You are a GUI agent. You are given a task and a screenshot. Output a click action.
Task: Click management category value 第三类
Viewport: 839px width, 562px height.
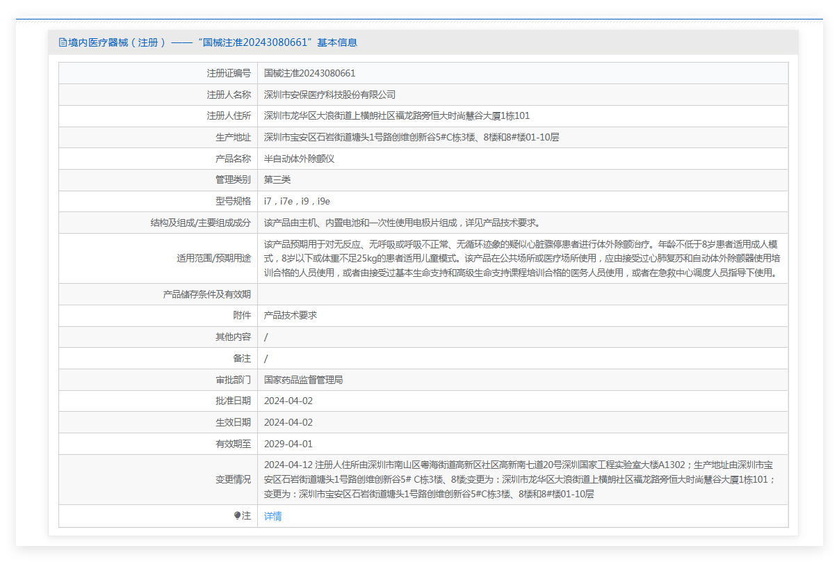(x=277, y=179)
